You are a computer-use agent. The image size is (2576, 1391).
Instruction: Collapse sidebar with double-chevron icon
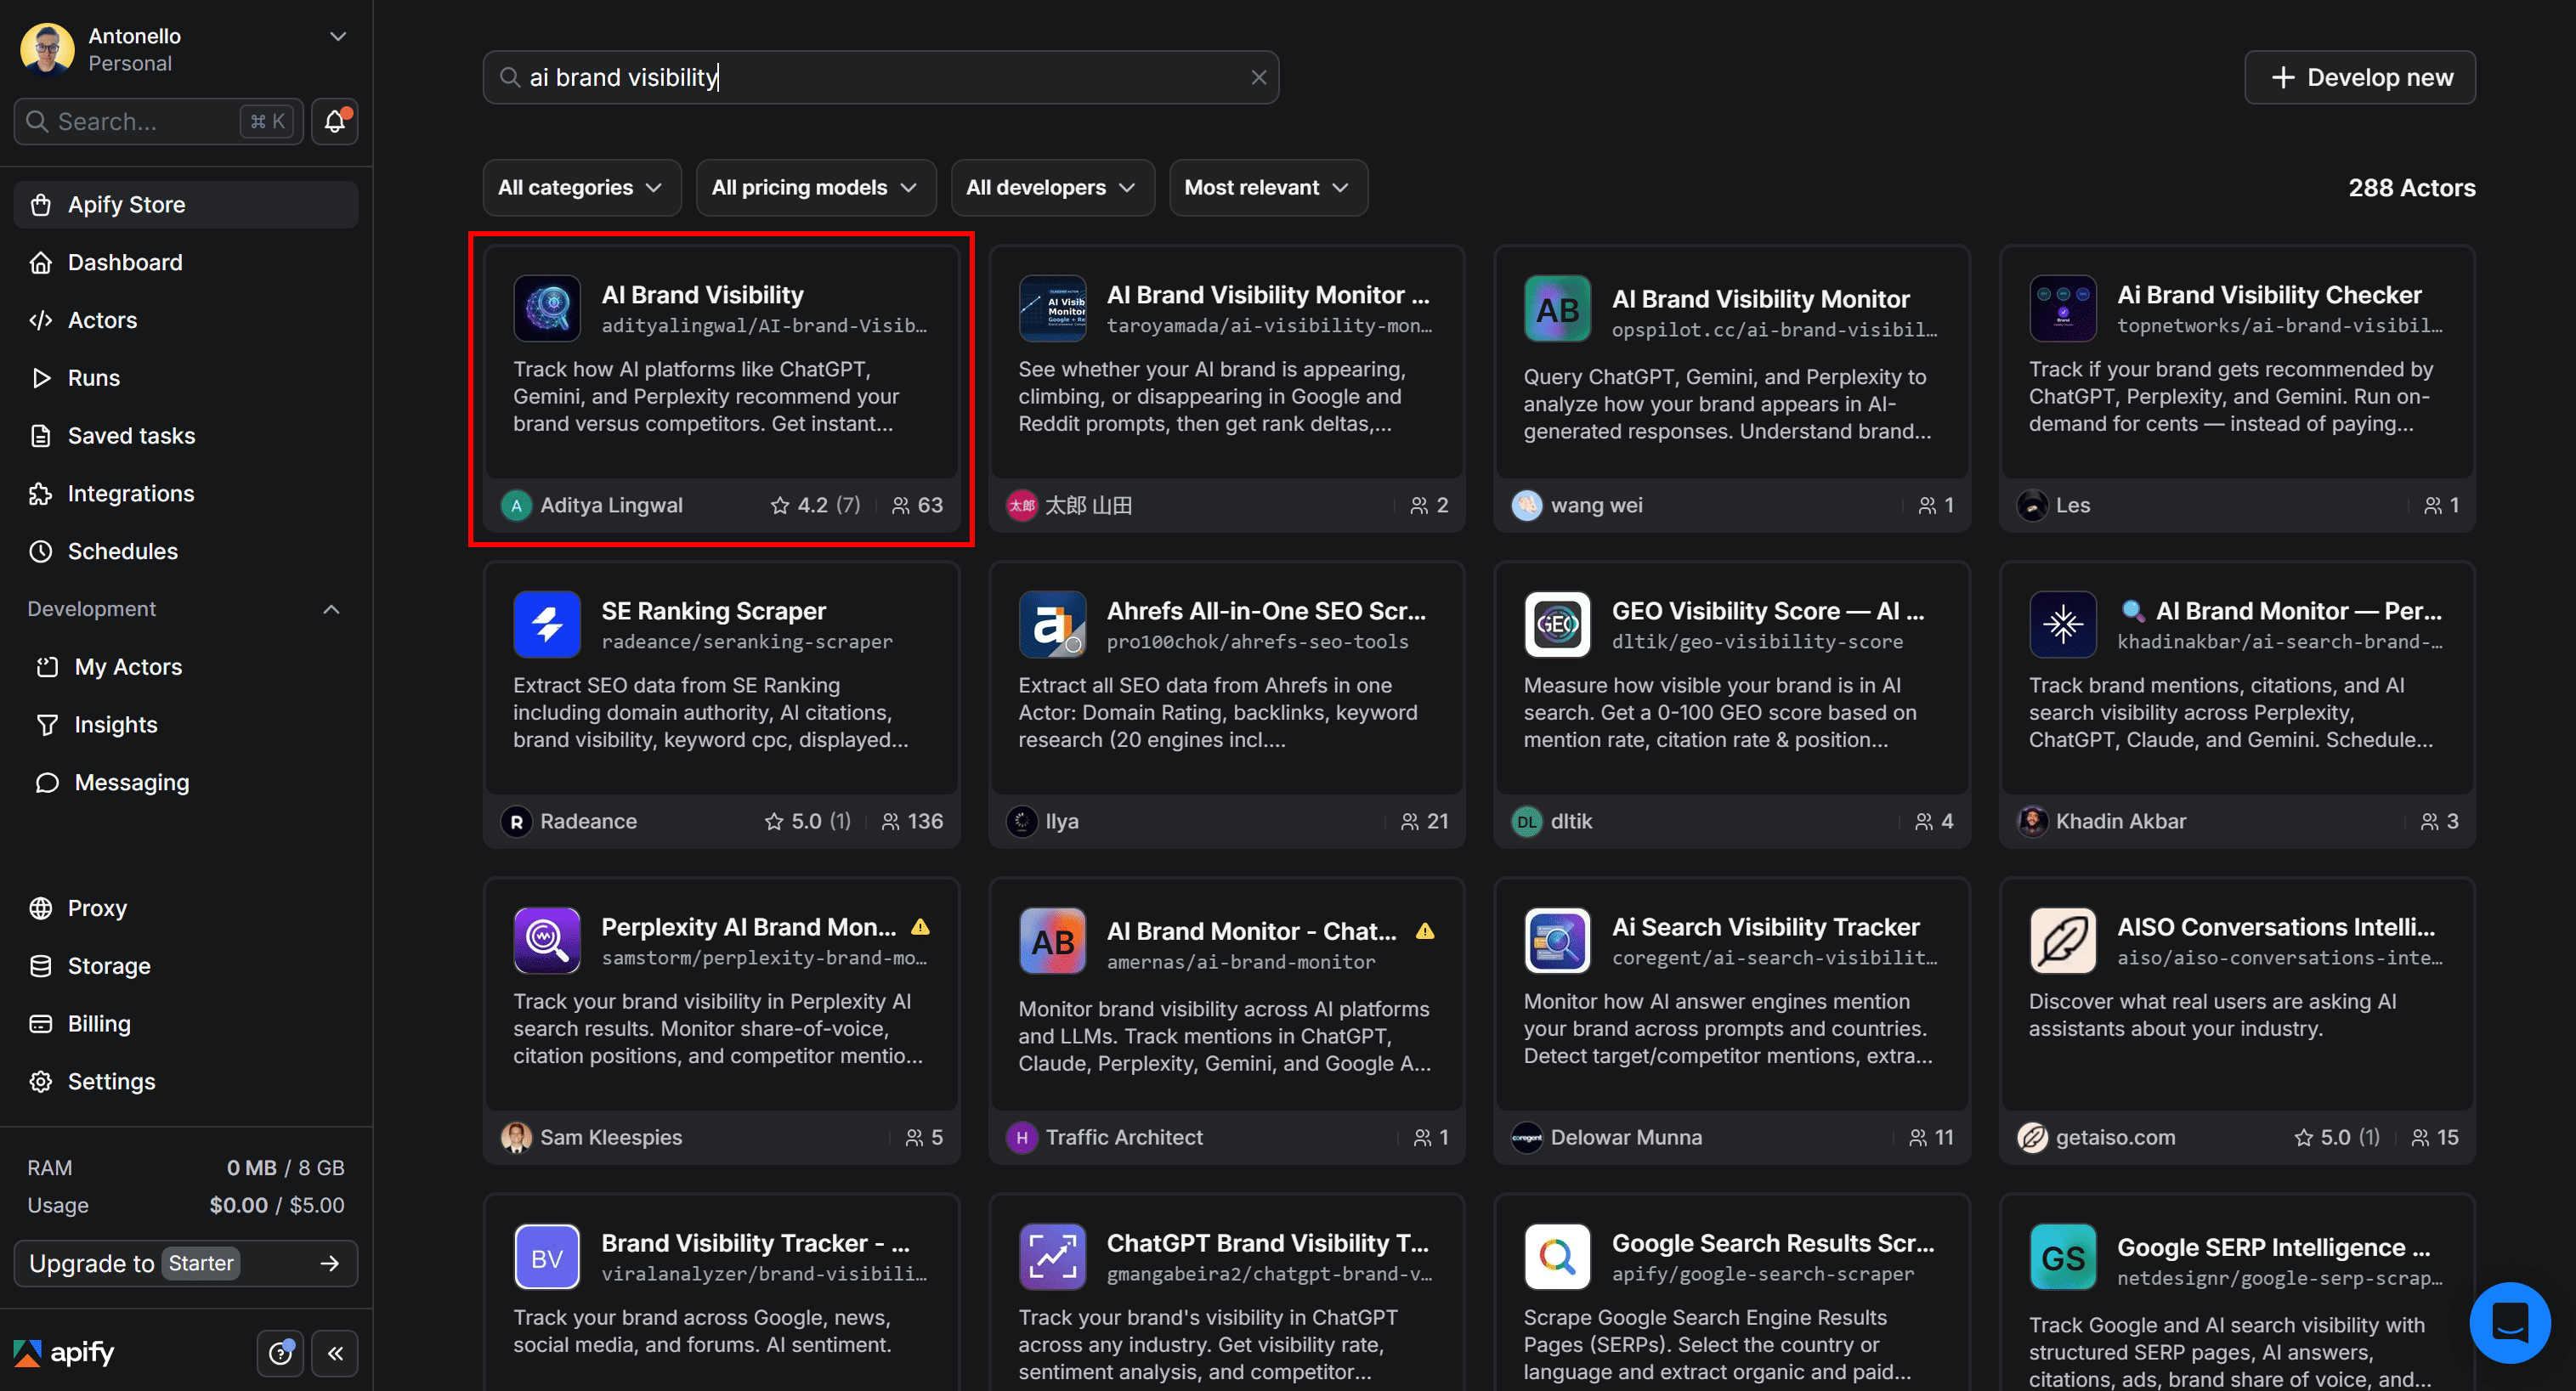coord(335,1353)
